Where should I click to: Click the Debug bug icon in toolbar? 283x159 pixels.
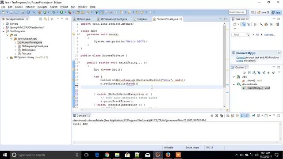(x=54, y=12)
